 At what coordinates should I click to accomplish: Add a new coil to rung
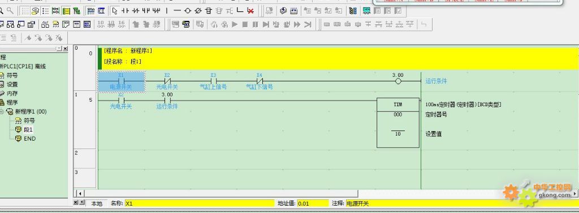(x=188, y=11)
